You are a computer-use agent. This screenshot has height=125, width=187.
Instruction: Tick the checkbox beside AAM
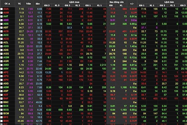tap(2, 13)
